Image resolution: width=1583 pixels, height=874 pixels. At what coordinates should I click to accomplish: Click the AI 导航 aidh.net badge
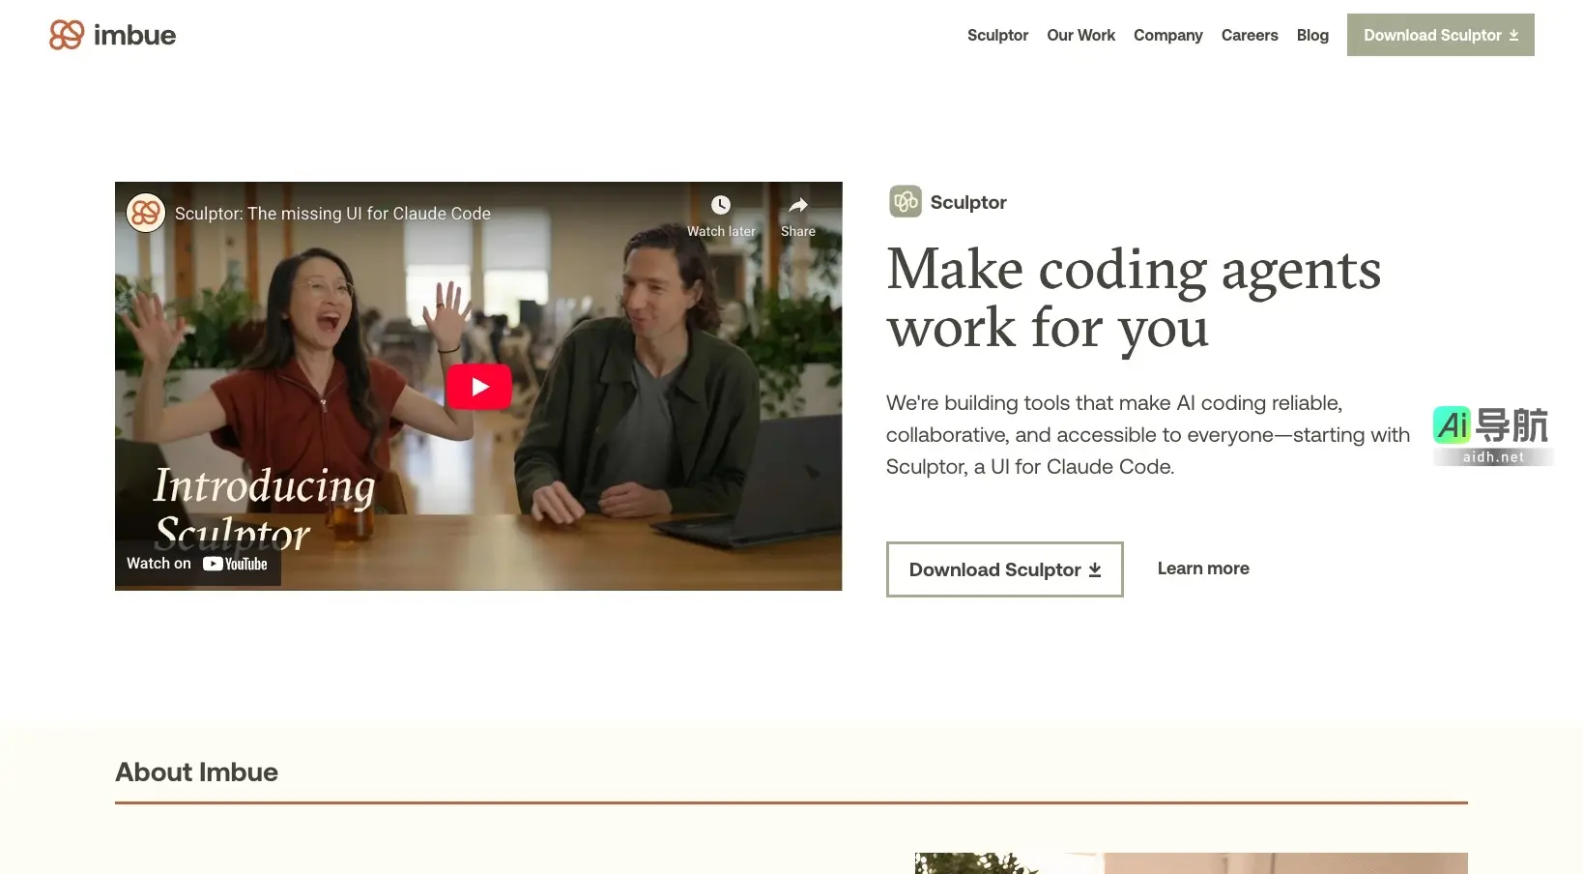pyautogui.click(x=1493, y=435)
